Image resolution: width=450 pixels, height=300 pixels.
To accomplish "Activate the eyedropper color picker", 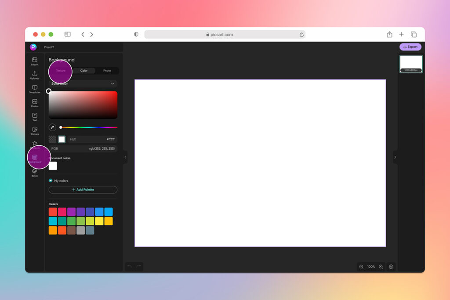I will (x=52, y=127).
